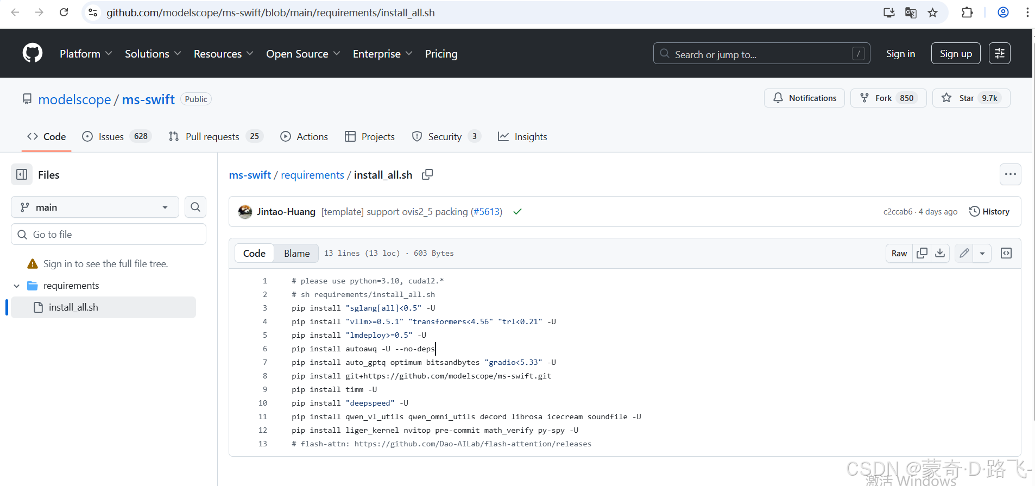This screenshot has height=486, width=1035.
Task: Open the browser three-dot menu
Action: [x=1027, y=12]
